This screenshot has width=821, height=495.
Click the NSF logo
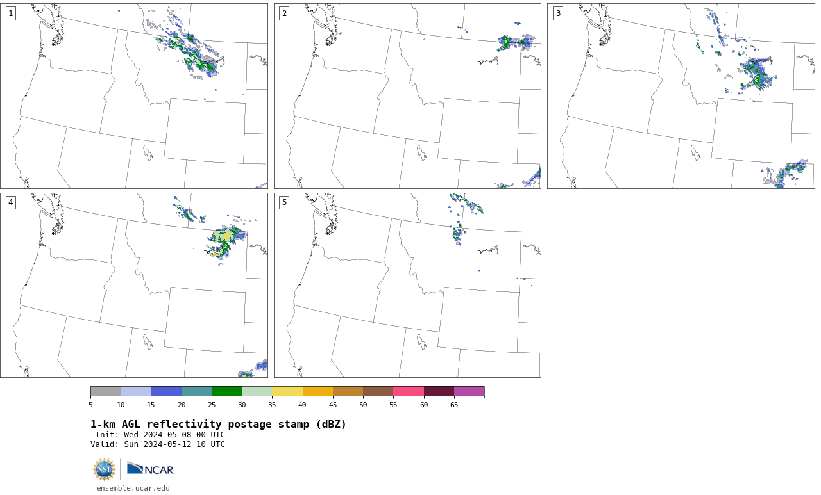coord(104,469)
